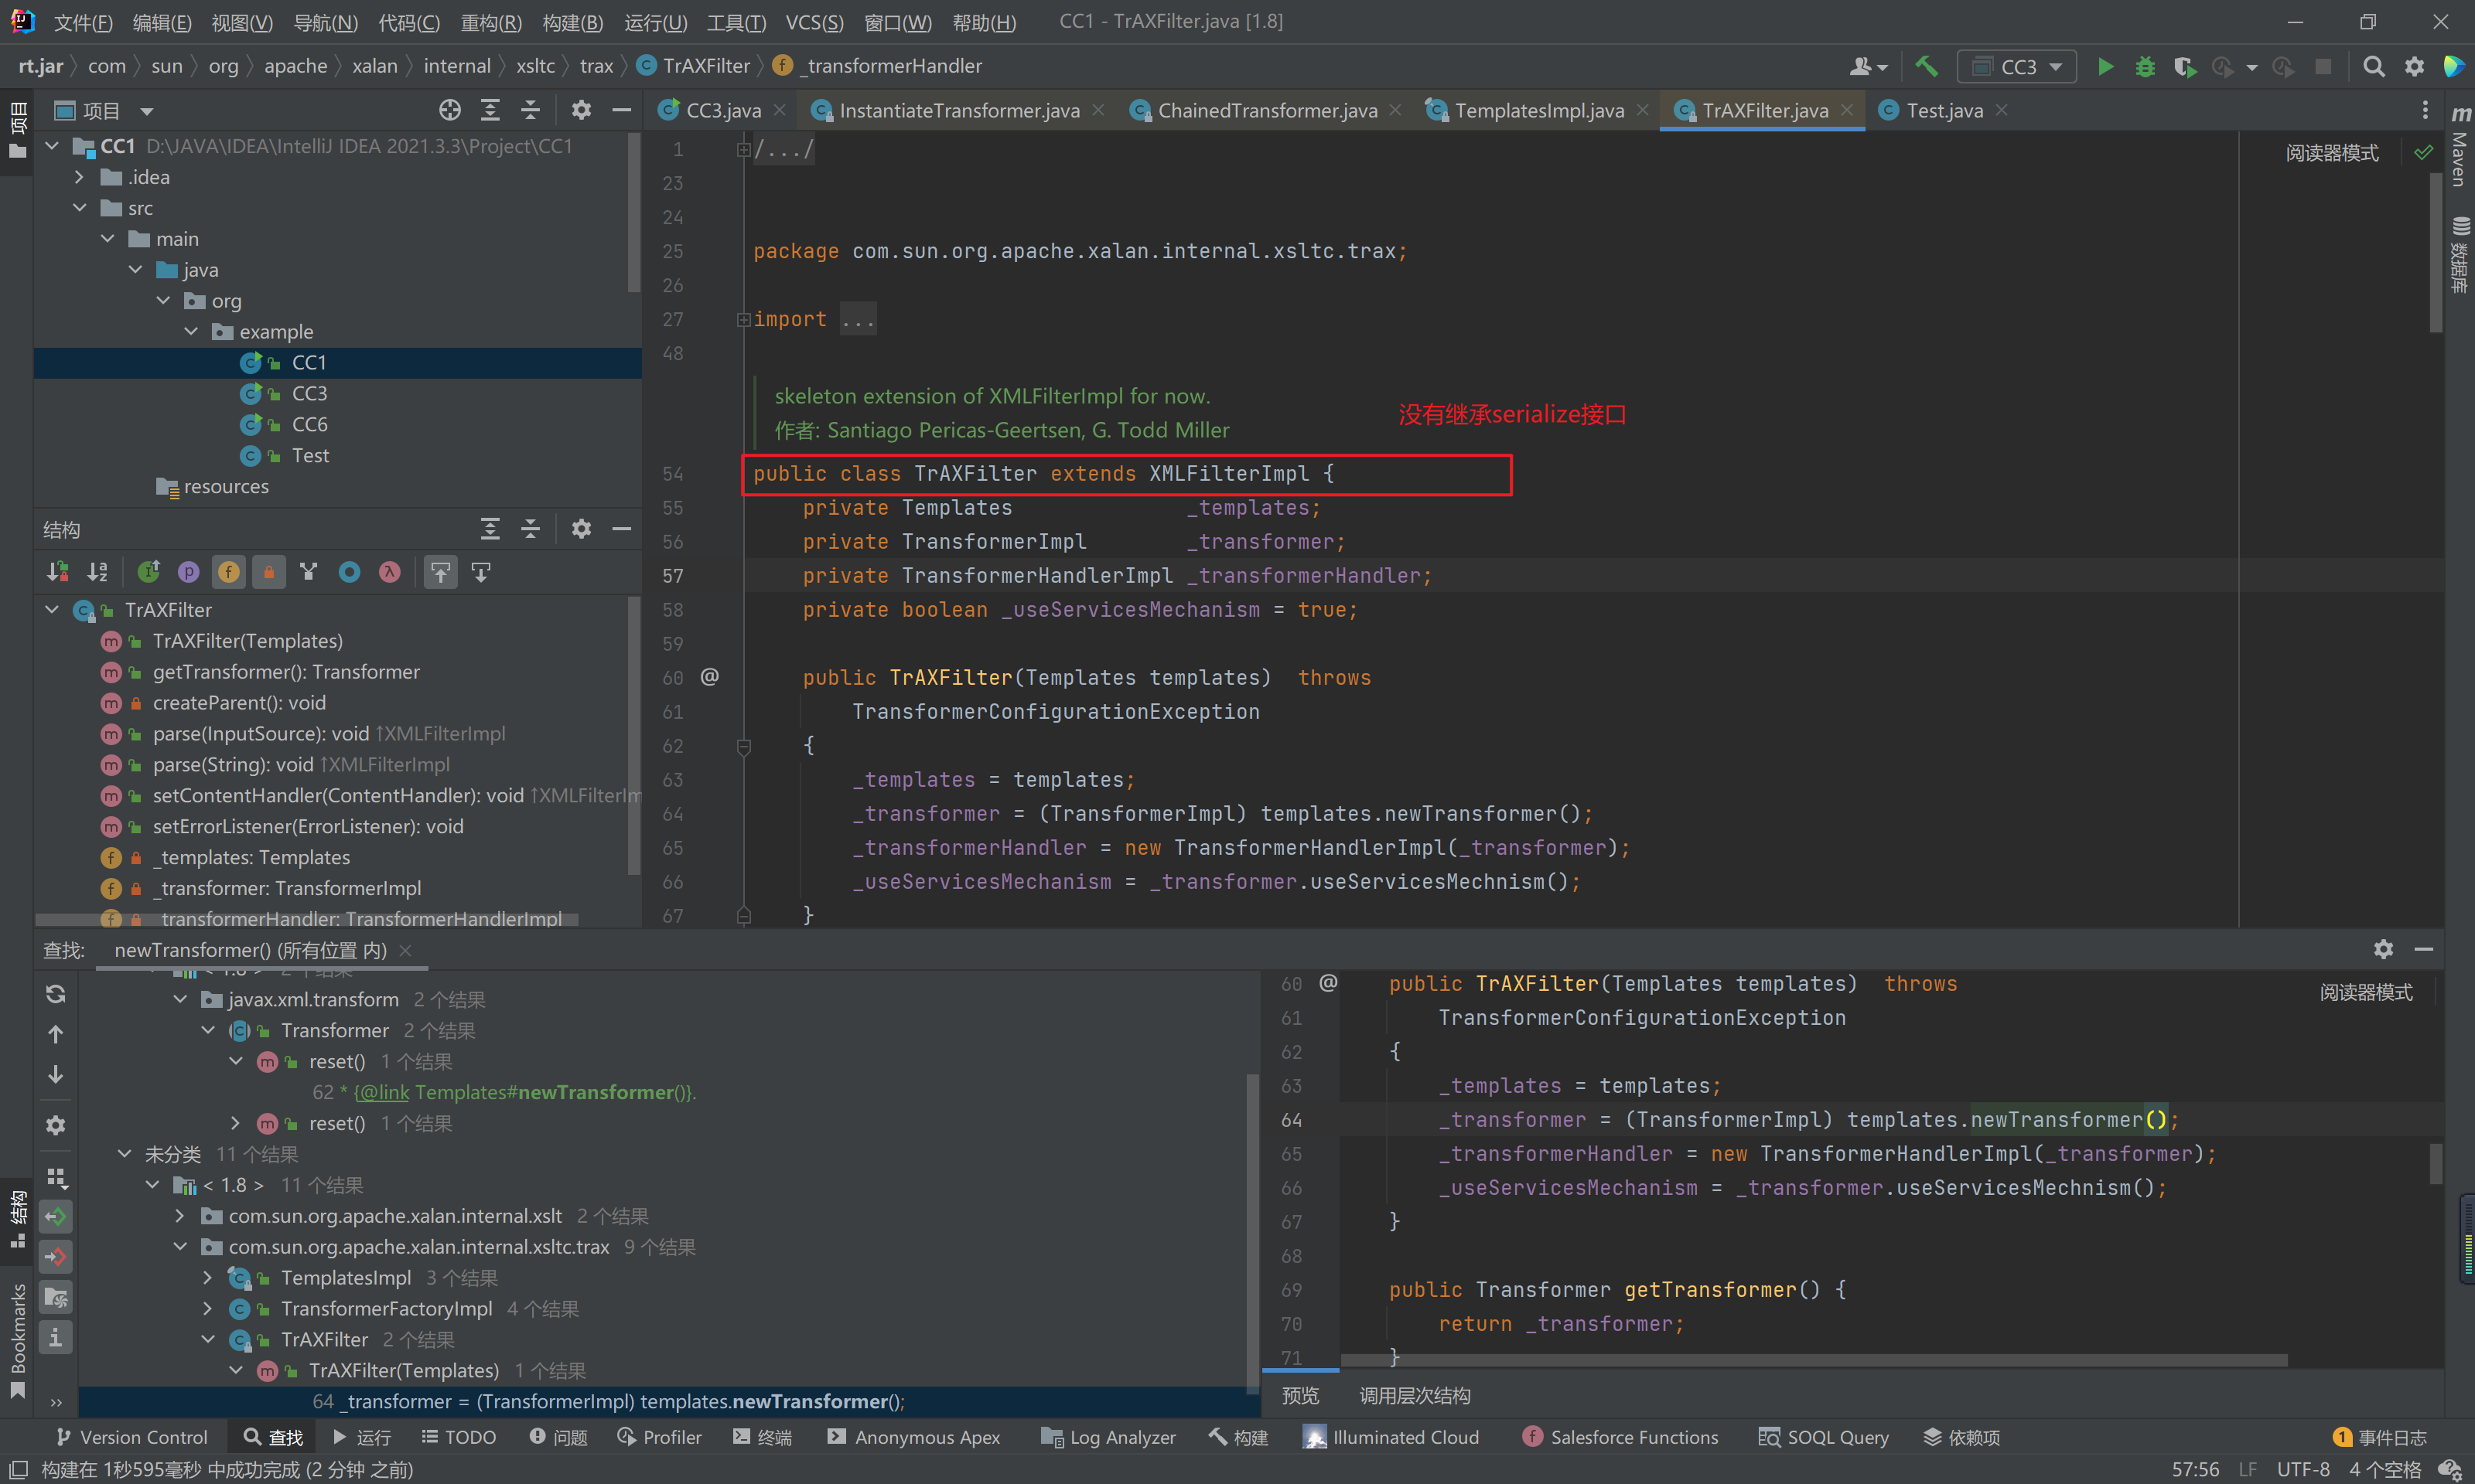
Task: Click the green Run button
Action: tap(2105, 67)
